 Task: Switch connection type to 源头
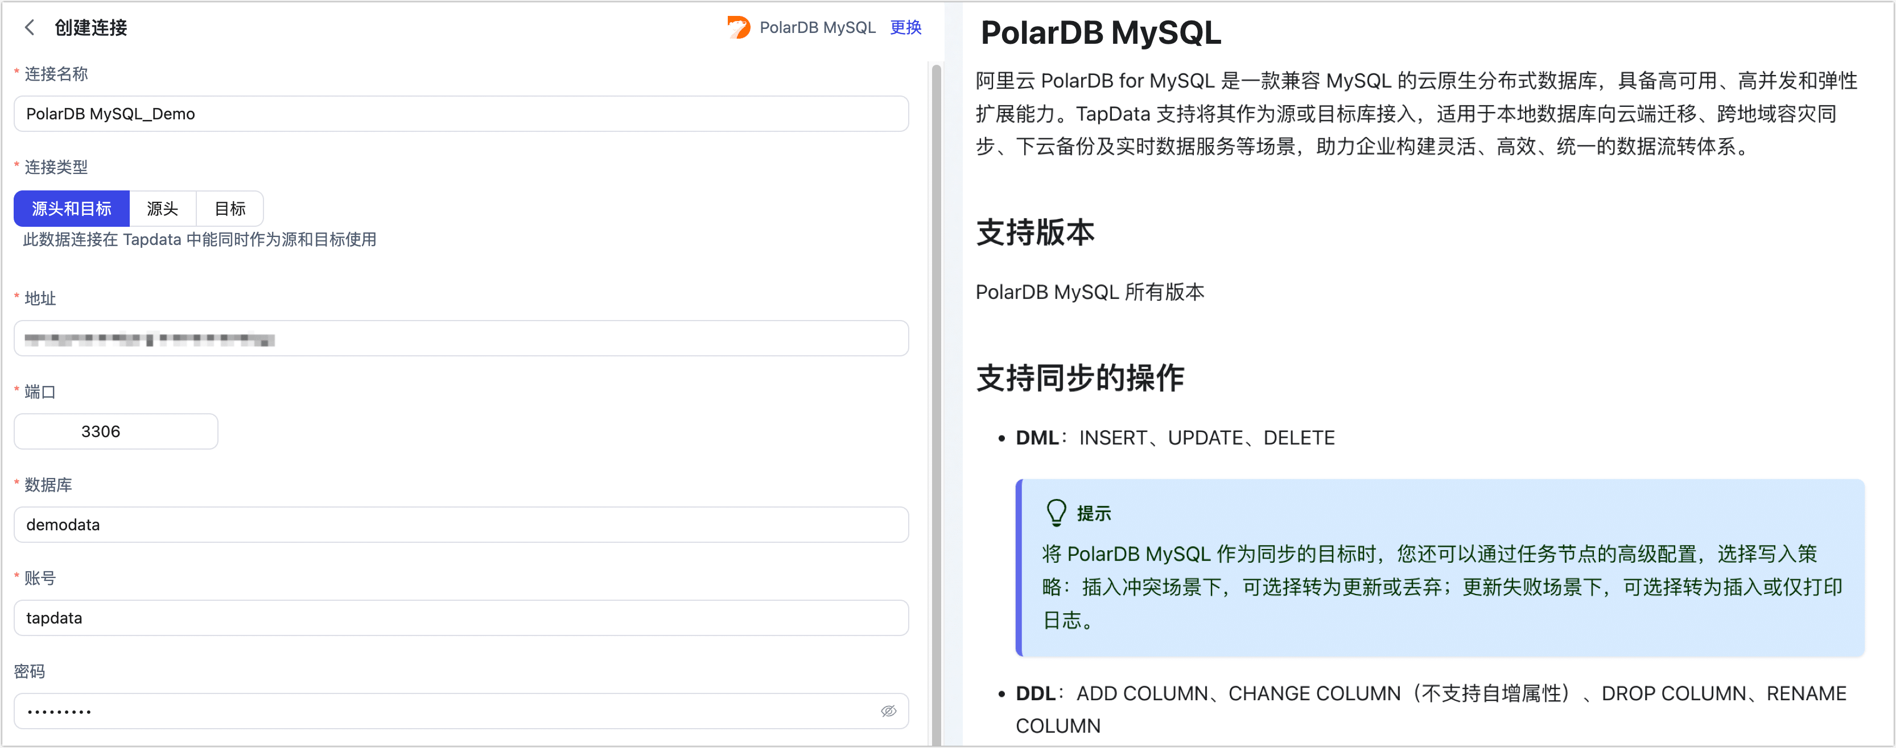click(x=162, y=208)
